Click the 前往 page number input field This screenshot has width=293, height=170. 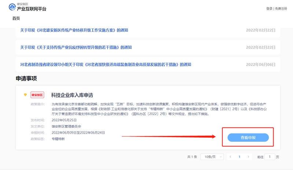(x=270, y=157)
